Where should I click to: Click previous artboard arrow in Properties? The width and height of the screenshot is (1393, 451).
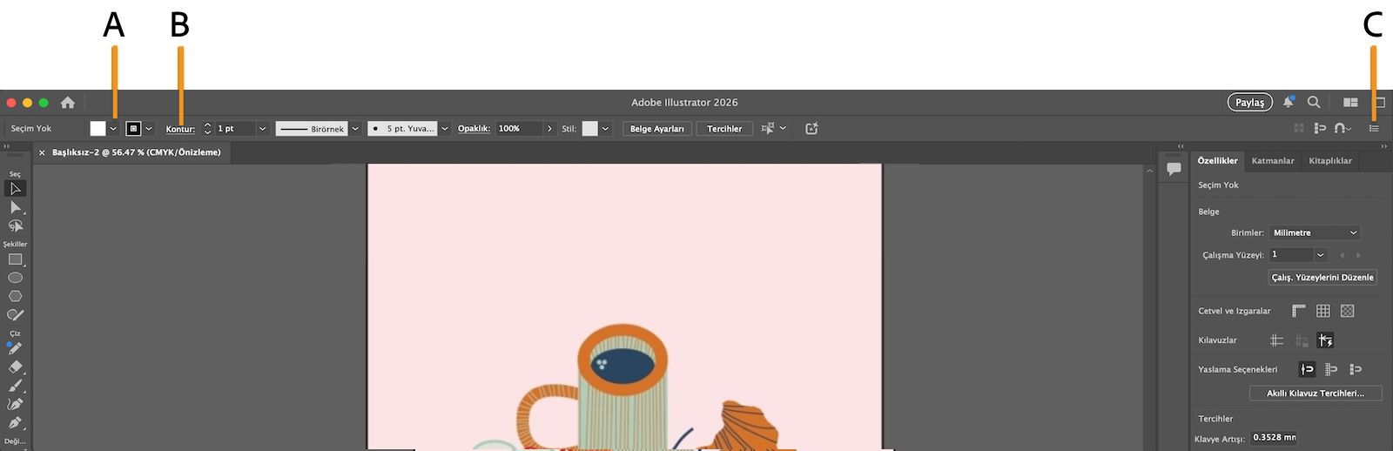coord(1342,255)
